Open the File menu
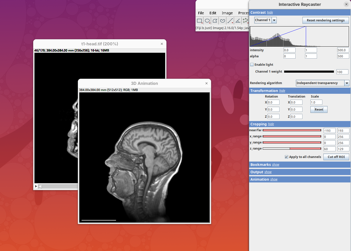This screenshot has width=351, height=251. [x=201, y=13]
